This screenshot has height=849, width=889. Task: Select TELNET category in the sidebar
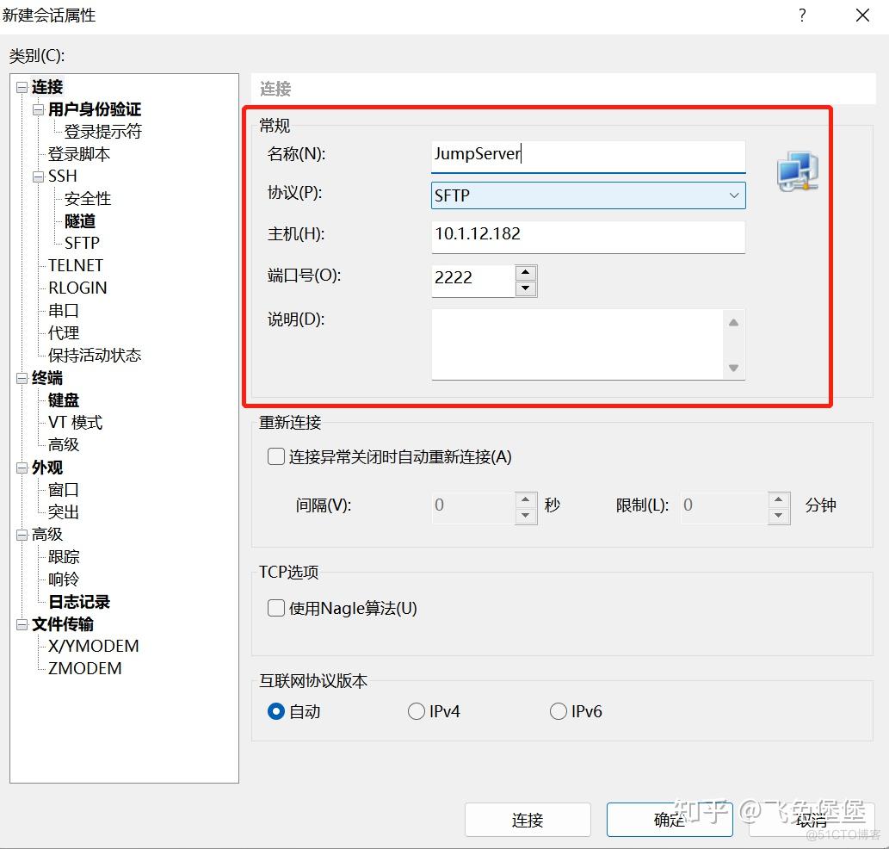tap(75, 265)
